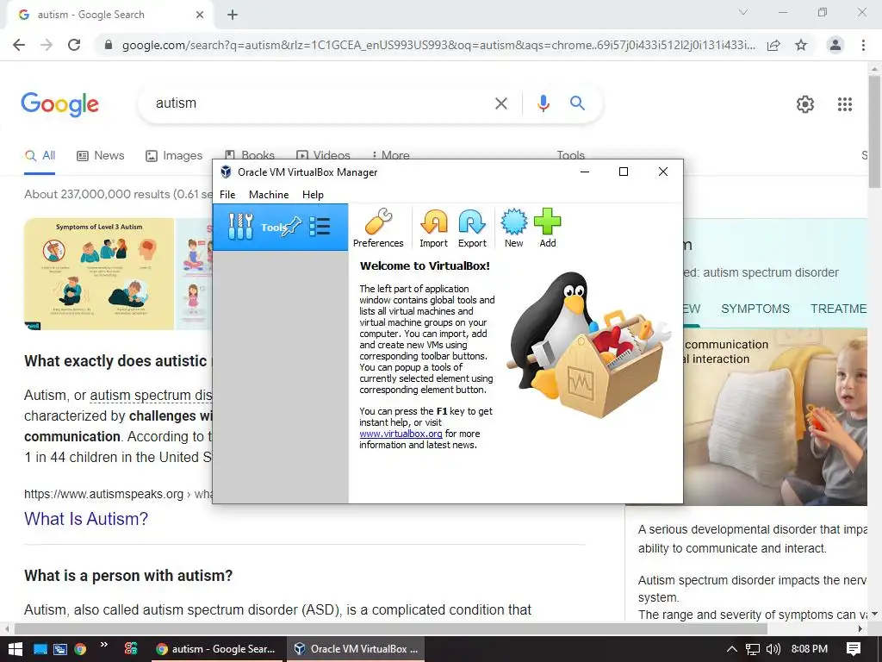The width and height of the screenshot is (882, 662).
Task: Bookmark this page with the star icon
Action: (801, 45)
